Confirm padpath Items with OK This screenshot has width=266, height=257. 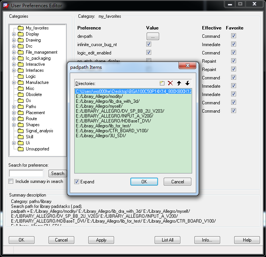point(144,181)
